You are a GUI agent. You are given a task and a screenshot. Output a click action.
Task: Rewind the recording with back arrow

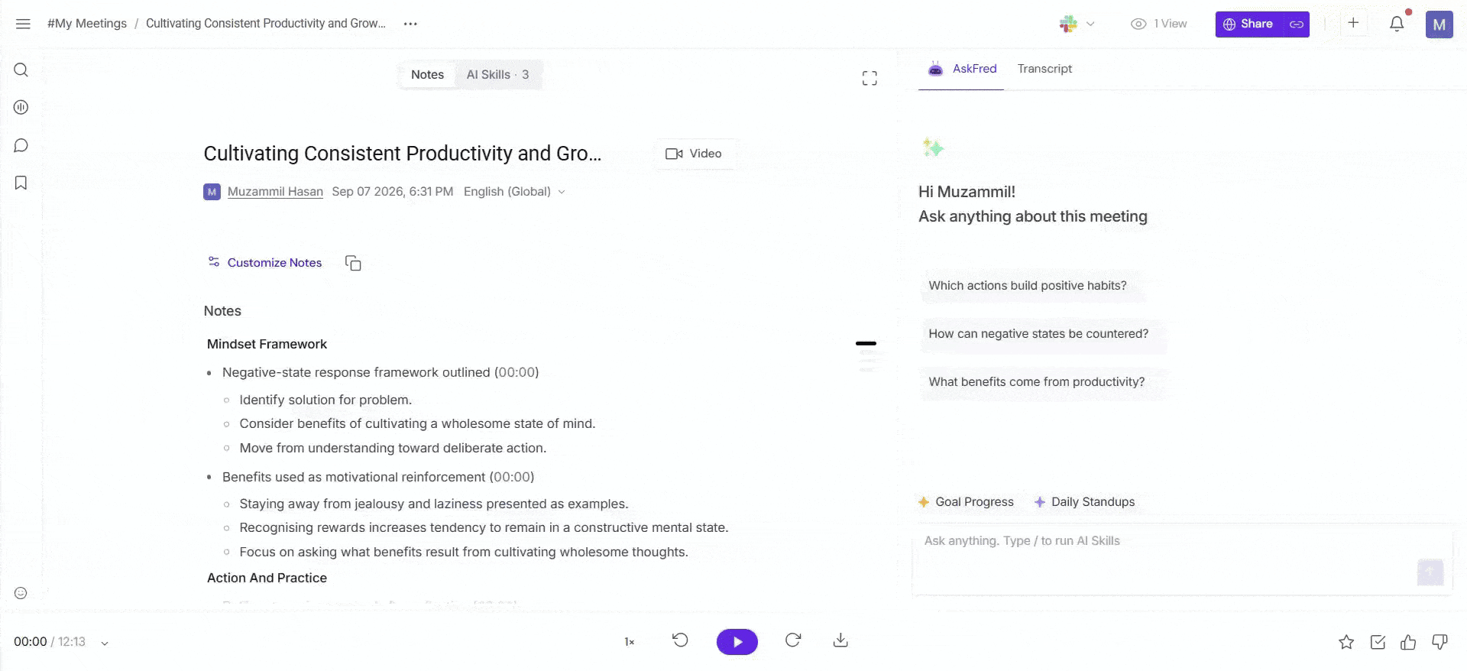680,640
